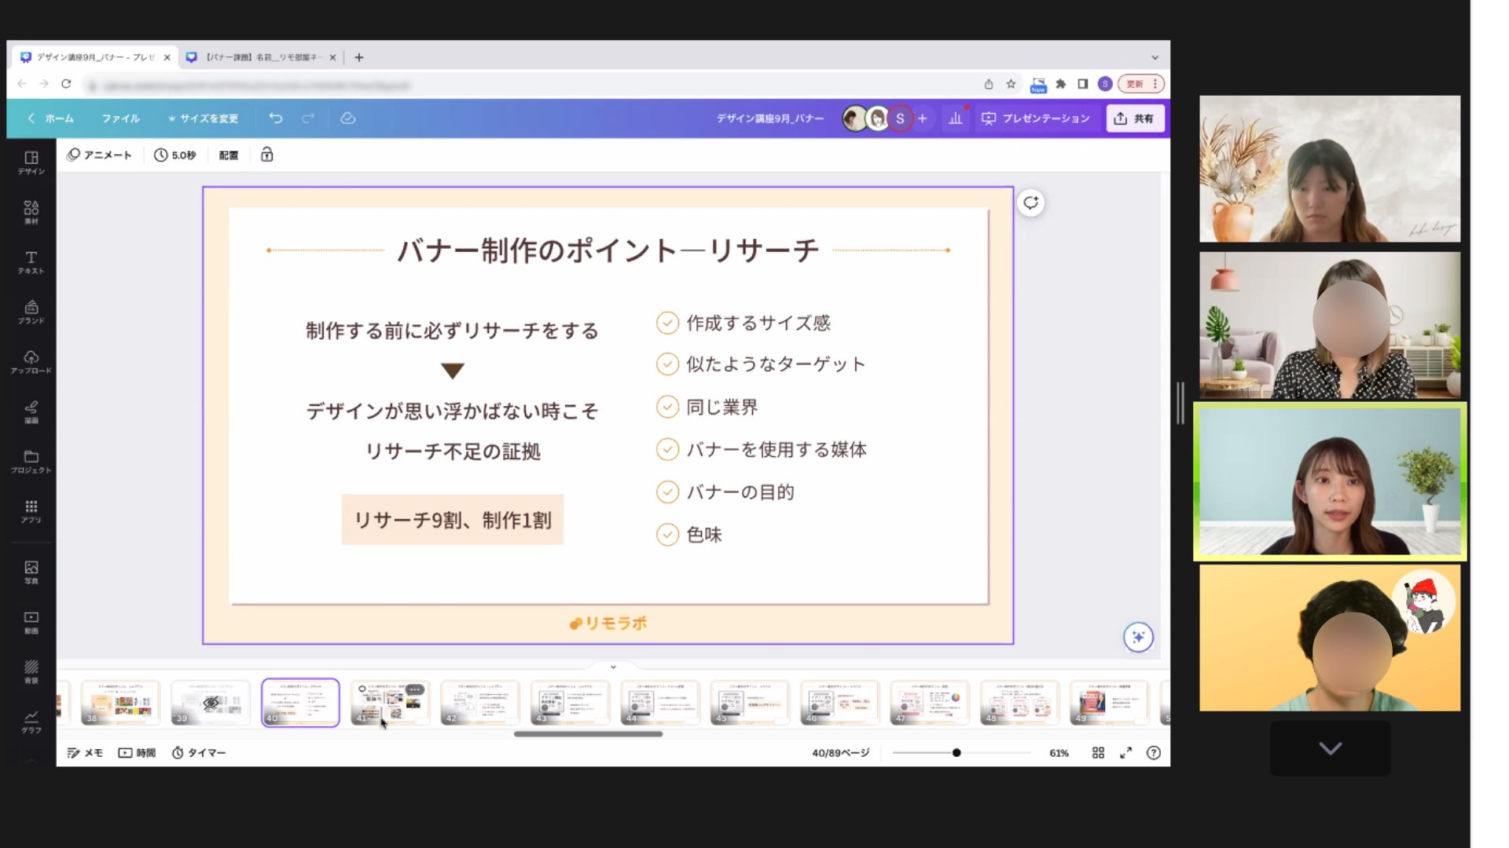Click the プレゼンテーション button
The image size is (1509, 848).
(x=1035, y=118)
